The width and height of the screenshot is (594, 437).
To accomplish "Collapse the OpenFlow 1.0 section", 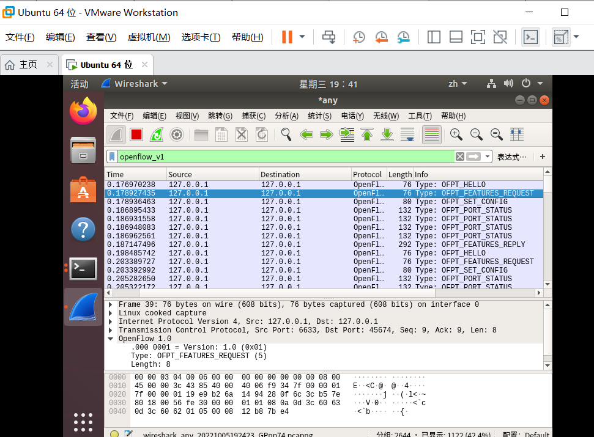I will point(111,339).
